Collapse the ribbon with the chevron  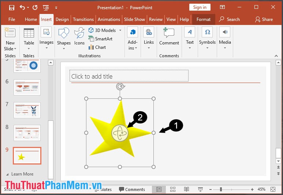pyautogui.click(x=276, y=56)
